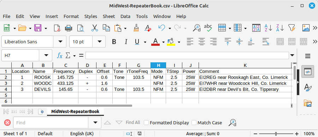This screenshot has height=137, width=318.
Task: Open the Sheet menu
Action: tap(109, 16)
